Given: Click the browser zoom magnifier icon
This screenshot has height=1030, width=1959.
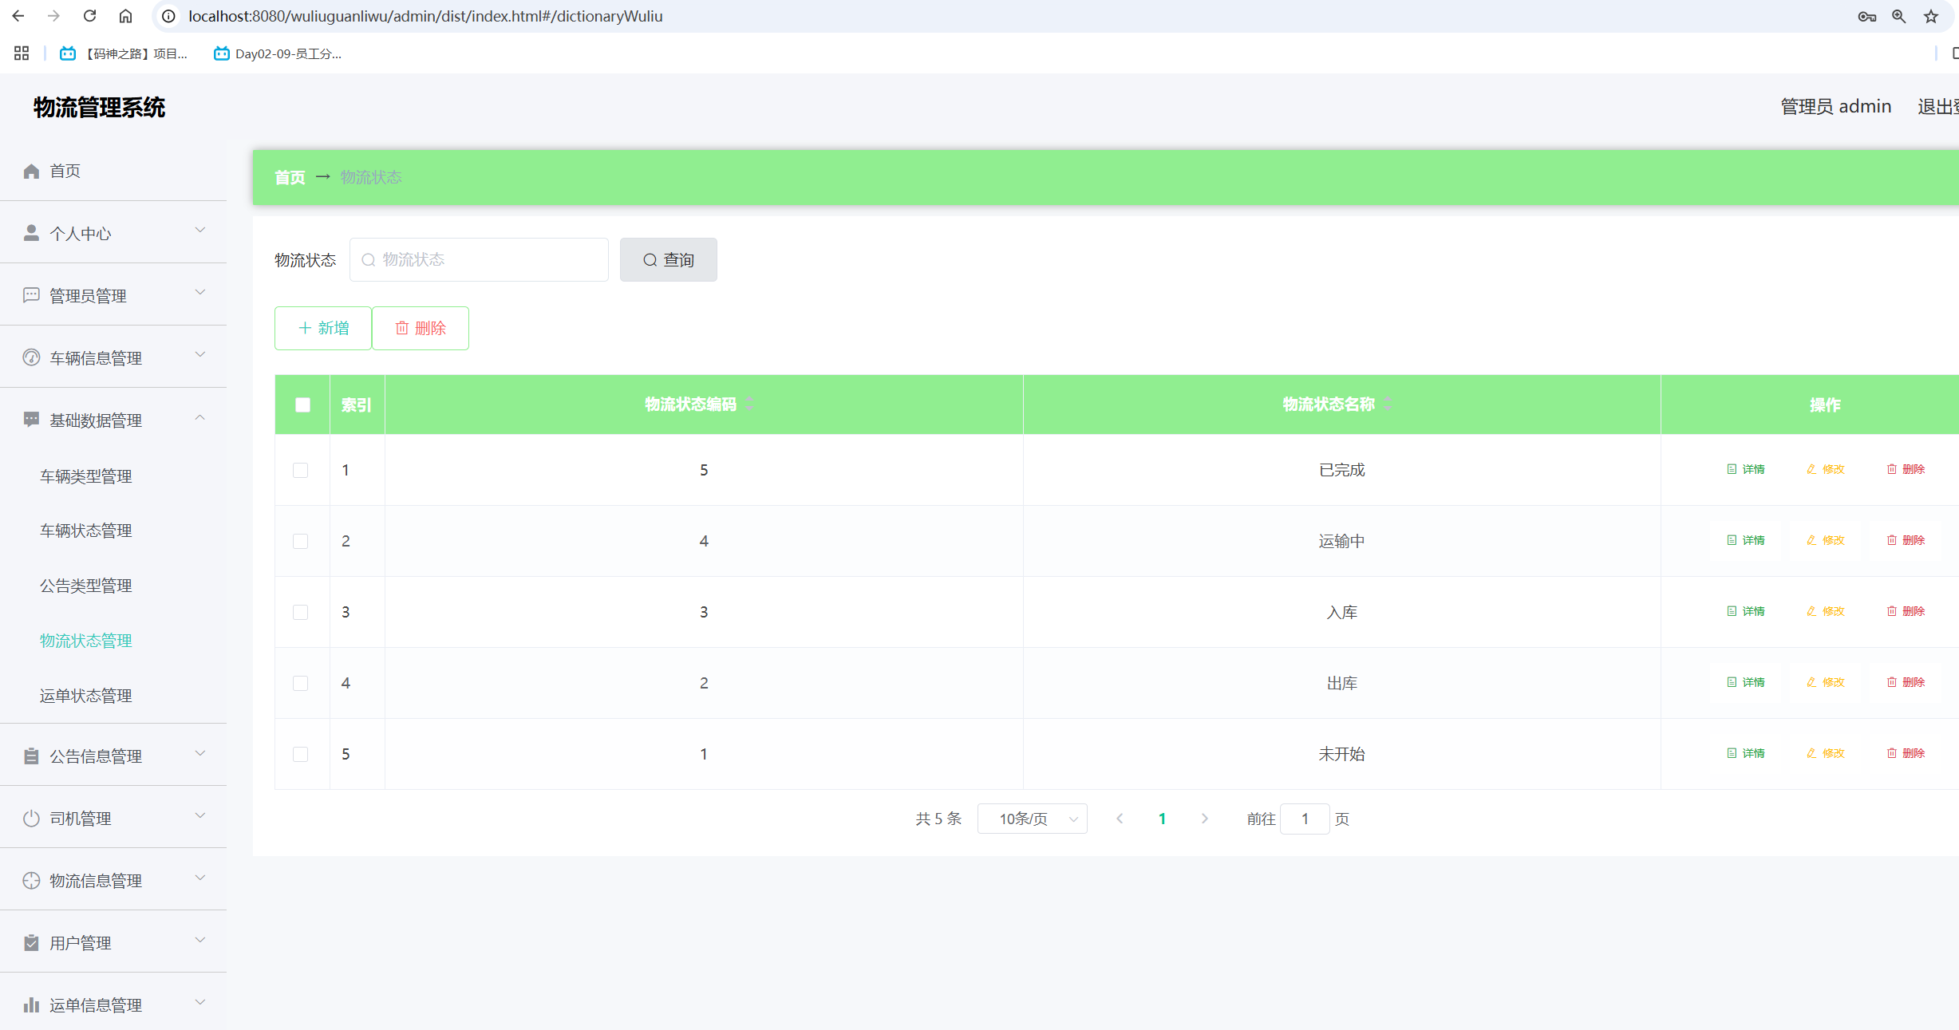Looking at the screenshot, I should [1898, 16].
